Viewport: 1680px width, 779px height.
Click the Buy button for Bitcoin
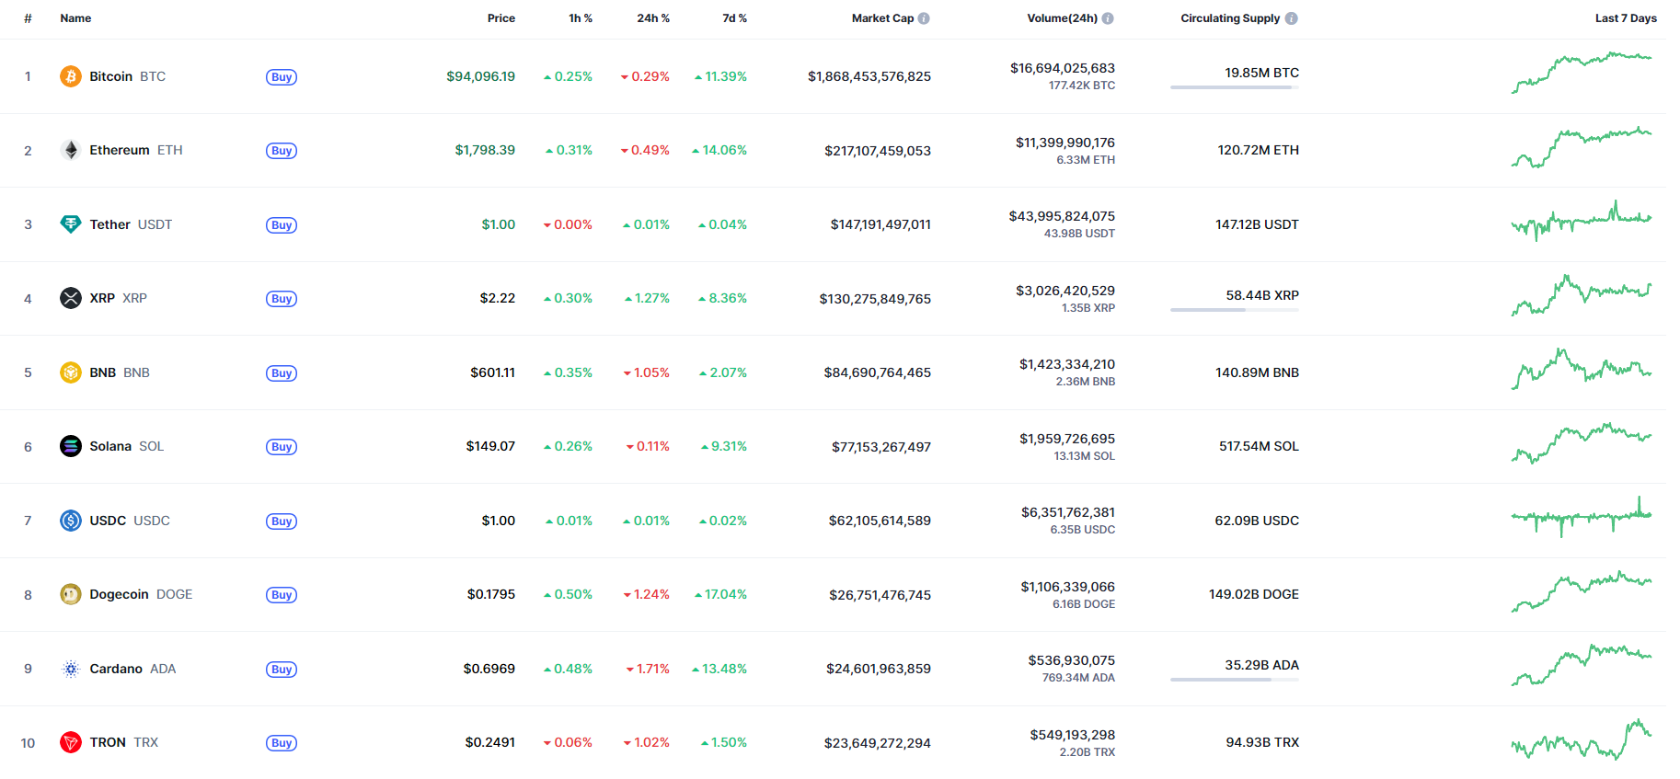tap(282, 77)
